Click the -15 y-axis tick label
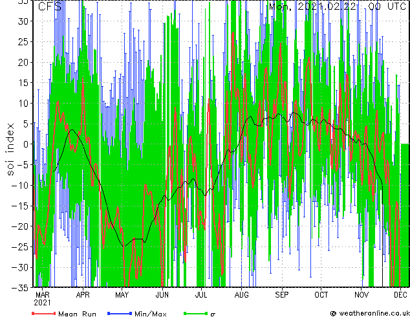 (x=20, y=206)
